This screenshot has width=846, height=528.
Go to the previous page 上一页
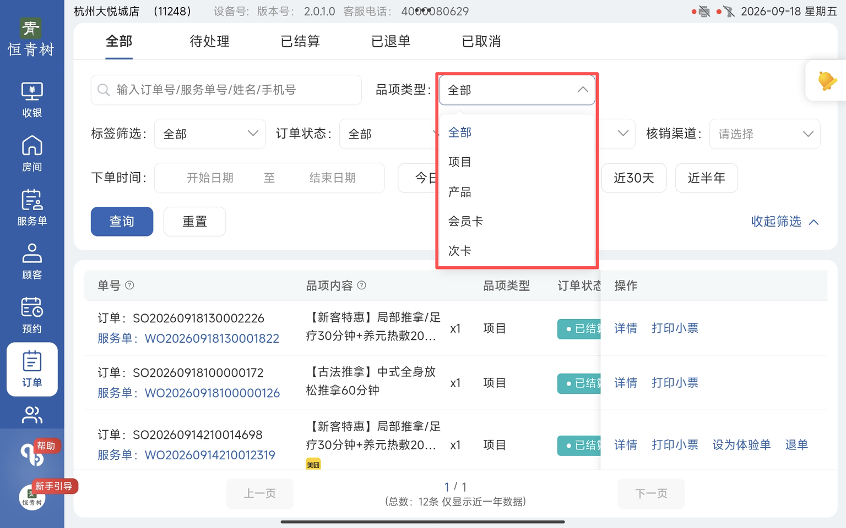coord(260,494)
